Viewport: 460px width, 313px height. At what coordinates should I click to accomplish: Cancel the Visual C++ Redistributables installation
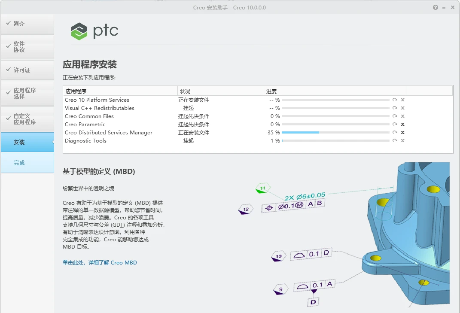point(402,108)
